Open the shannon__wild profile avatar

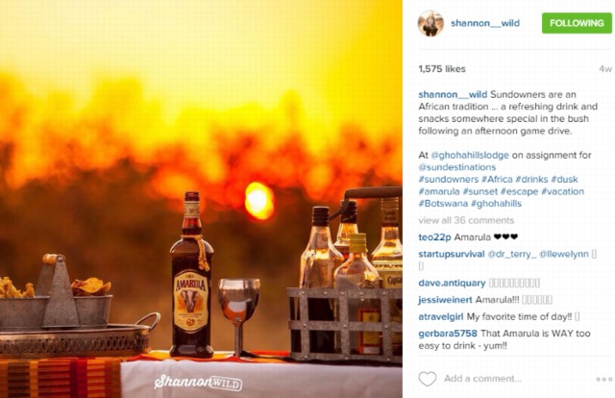pos(430,23)
